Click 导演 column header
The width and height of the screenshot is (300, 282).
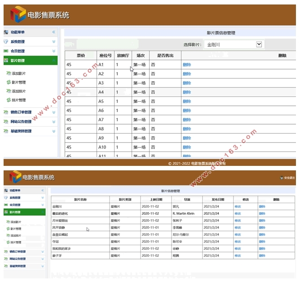click(x=187, y=200)
